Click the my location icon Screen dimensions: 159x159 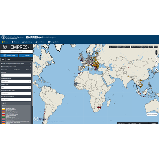click(157, 57)
